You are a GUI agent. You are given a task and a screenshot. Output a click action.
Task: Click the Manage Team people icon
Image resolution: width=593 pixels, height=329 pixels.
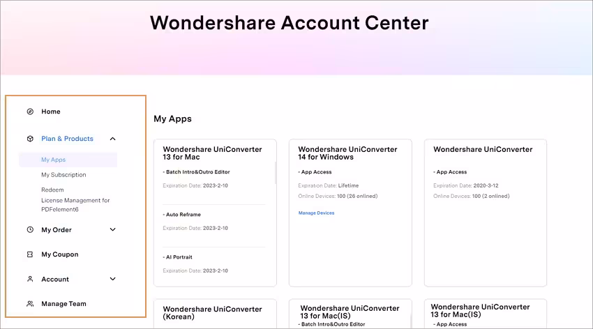(30, 304)
